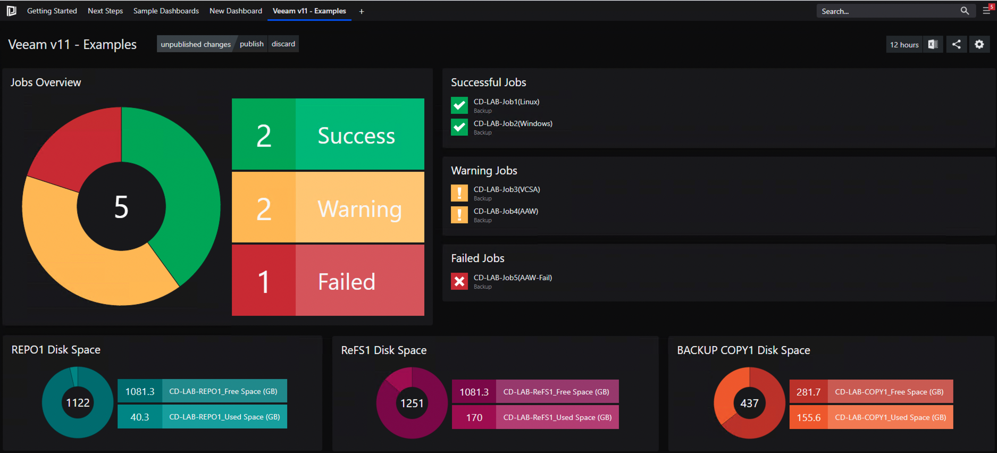Select CD-LAB-COPY1_Used Space (GB) legend

tap(872, 417)
